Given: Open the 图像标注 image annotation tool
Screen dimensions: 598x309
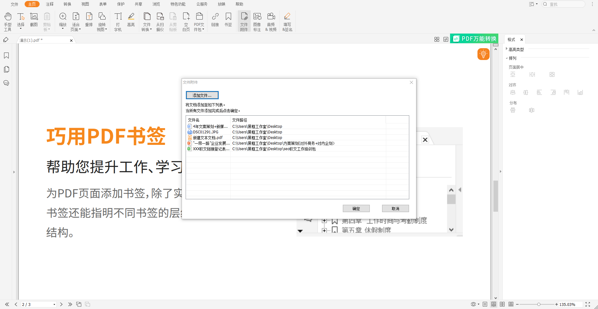Looking at the screenshot, I should point(257,21).
